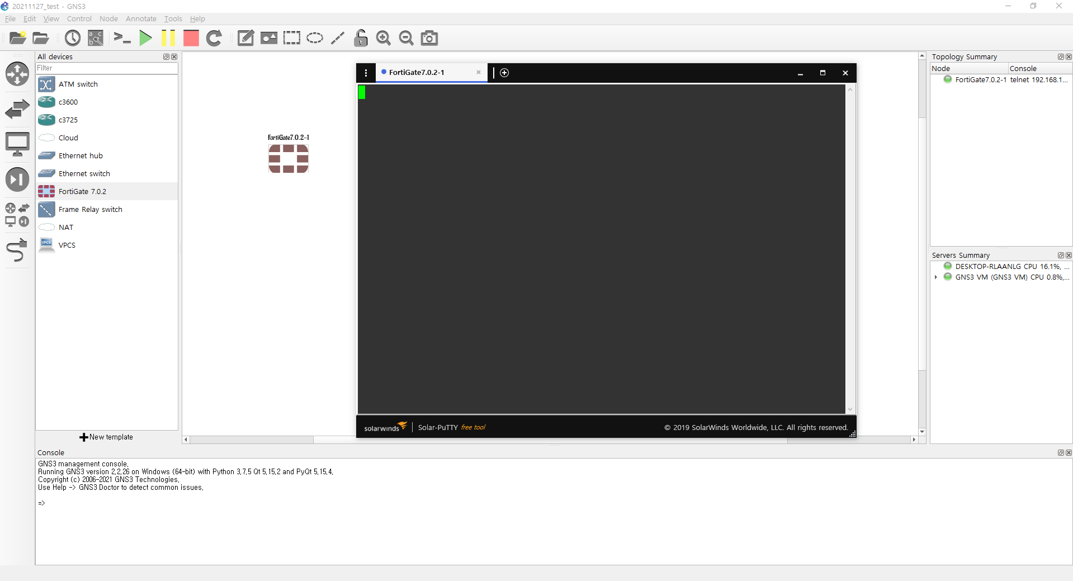This screenshot has height=581, width=1073.
Task: Select c3725 router in device list
Action: coord(107,120)
